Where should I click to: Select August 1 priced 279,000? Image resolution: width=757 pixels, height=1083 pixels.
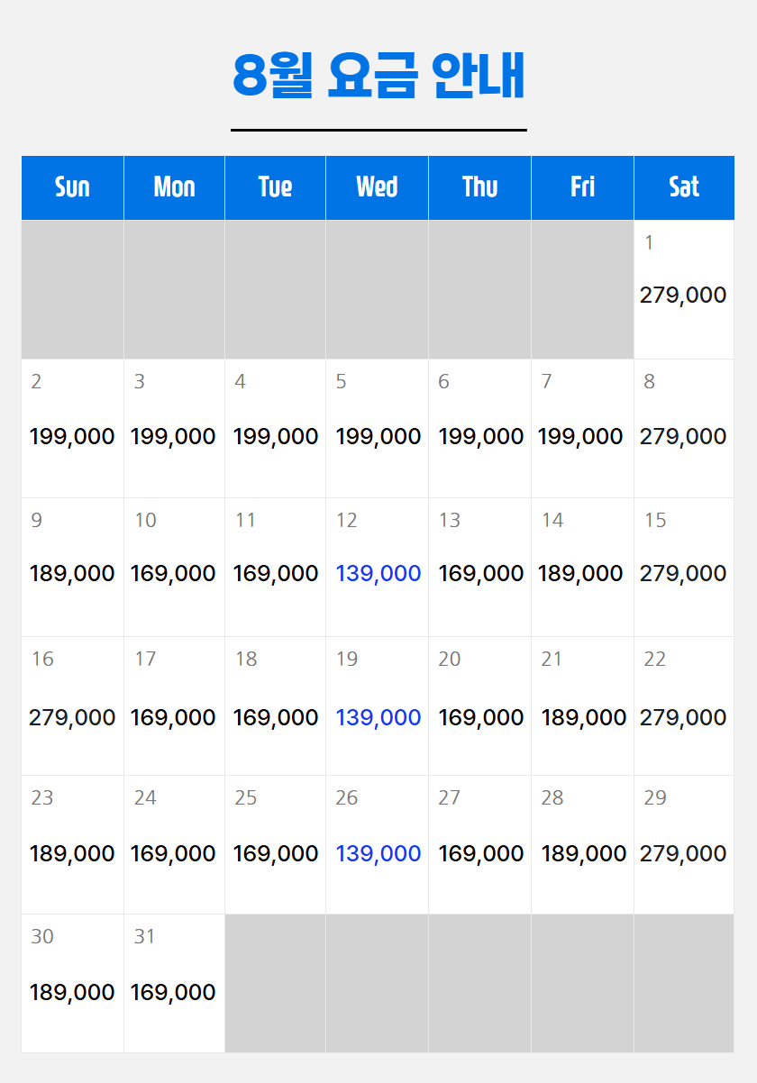point(684,289)
